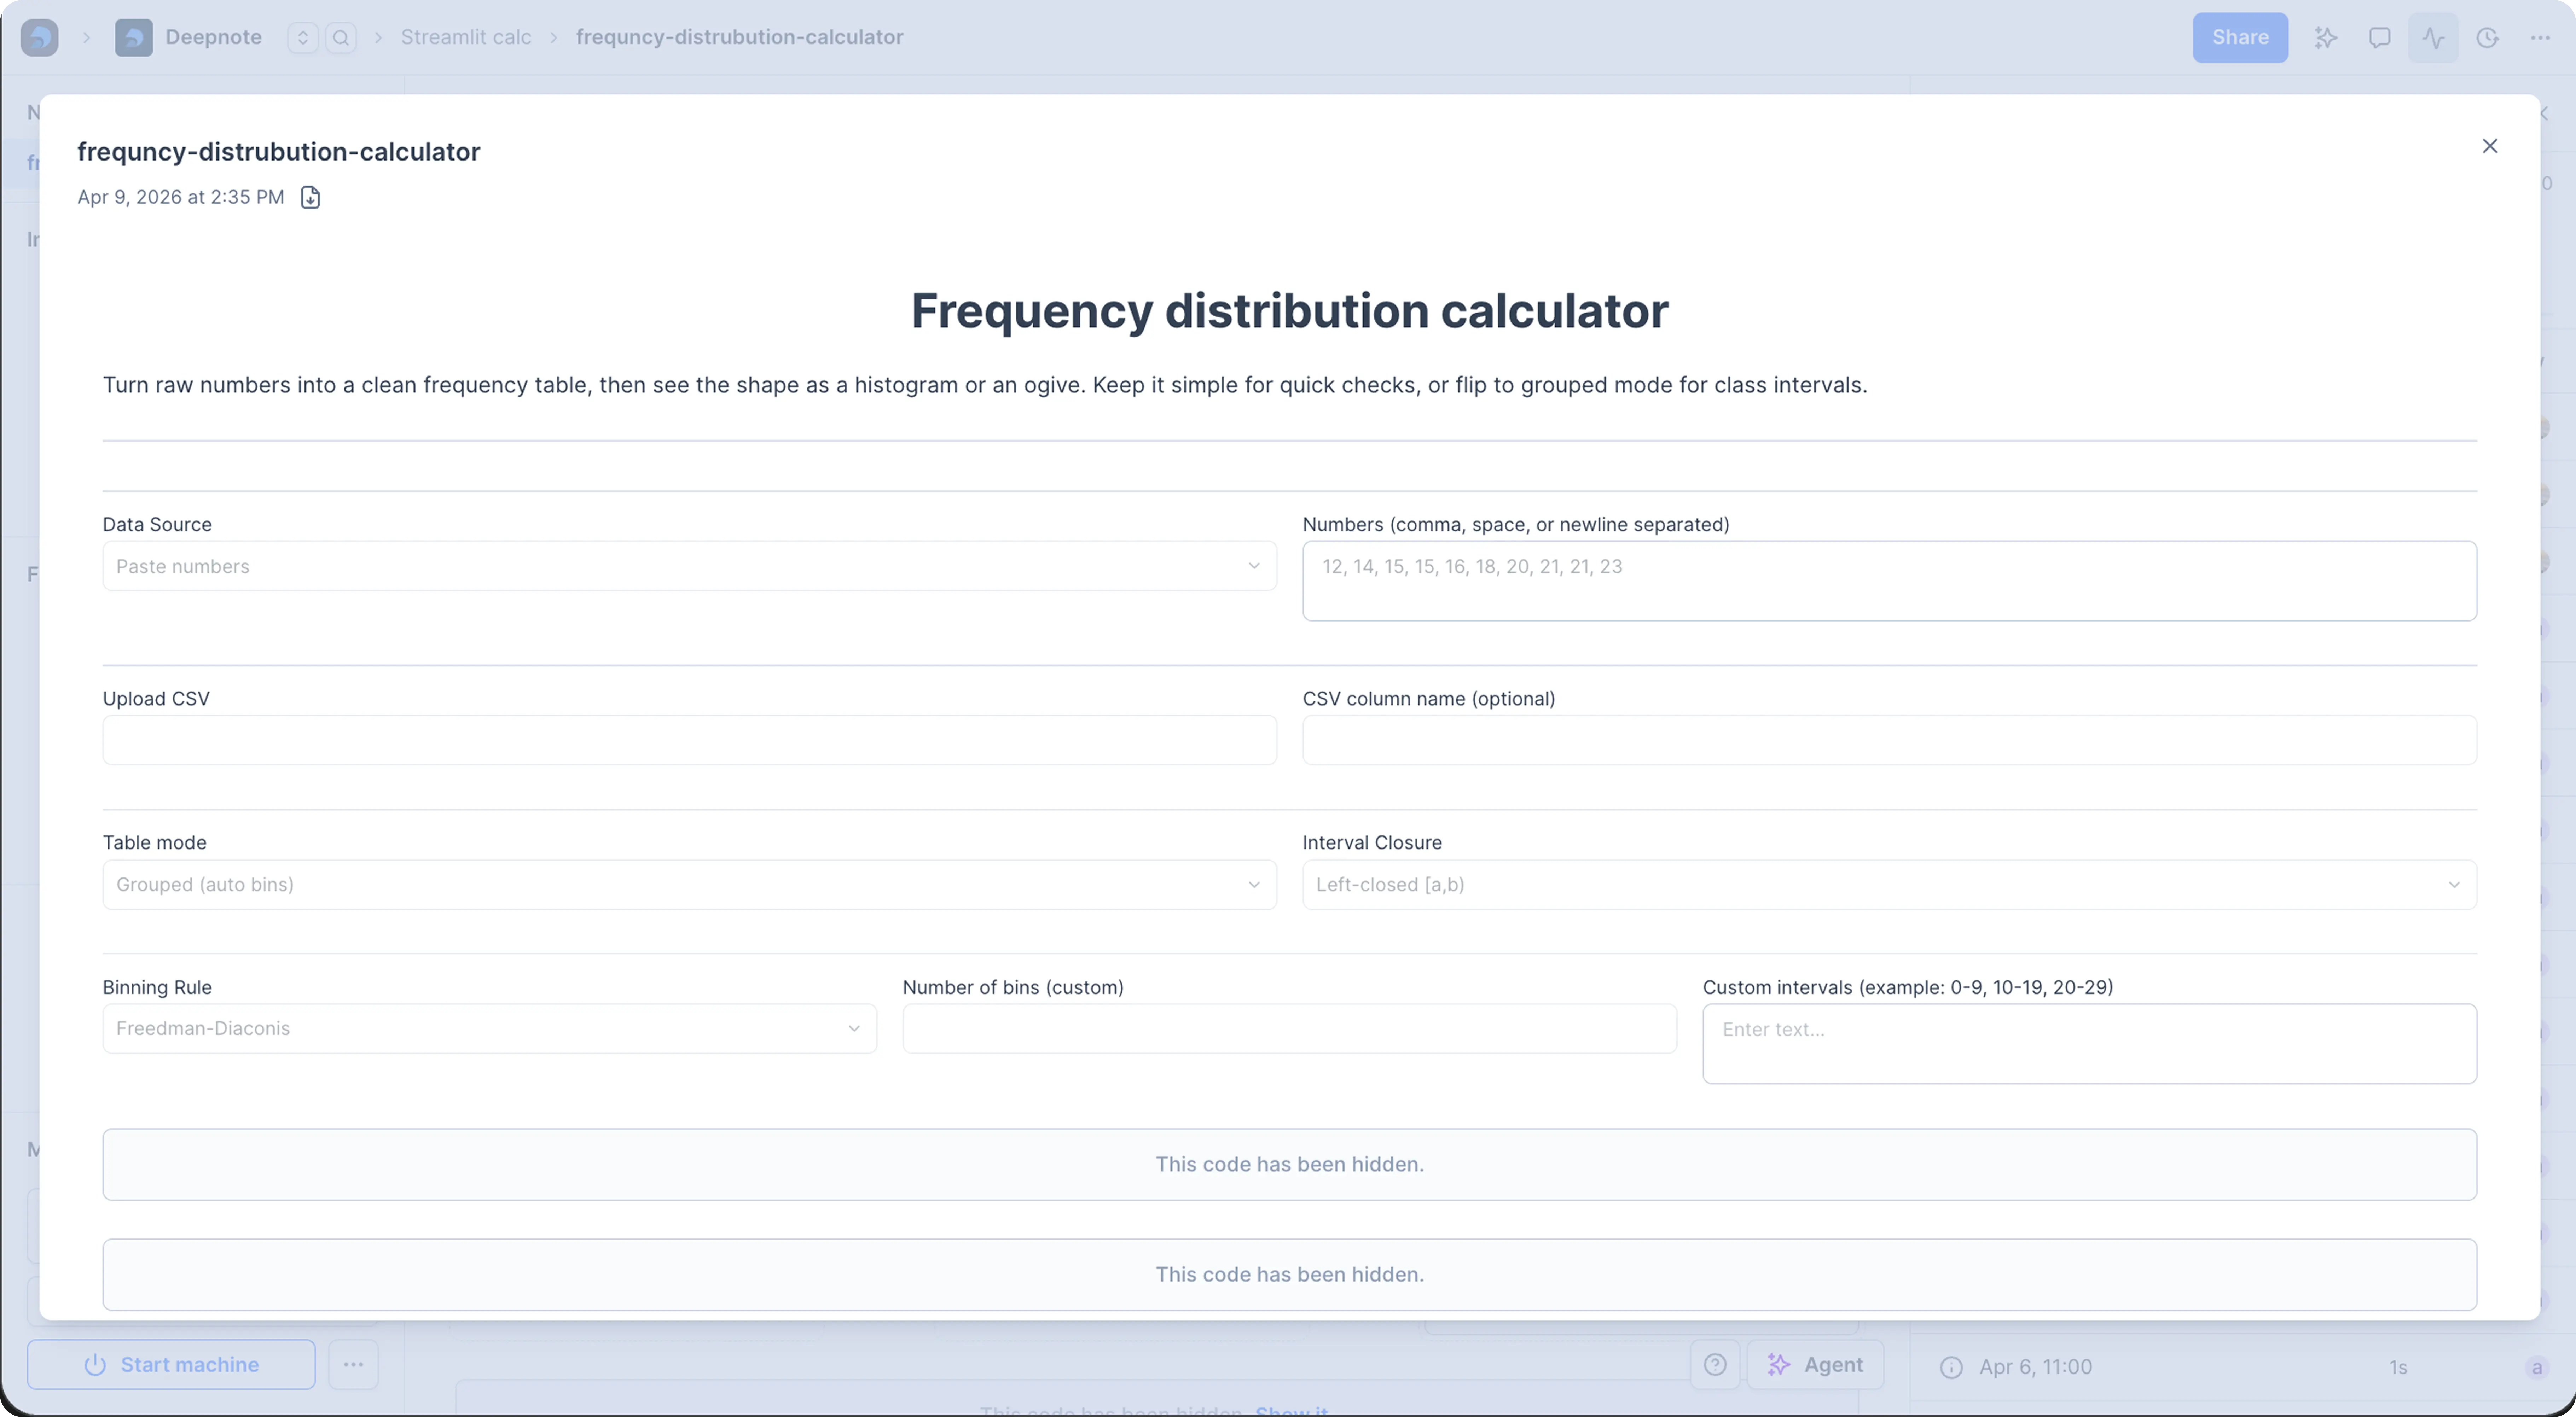The height and width of the screenshot is (1417, 2576).
Task: Click the Share button
Action: pyautogui.click(x=2240, y=37)
